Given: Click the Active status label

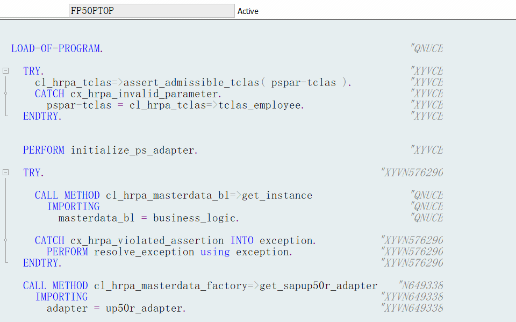Looking at the screenshot, I should coord(248,11).
